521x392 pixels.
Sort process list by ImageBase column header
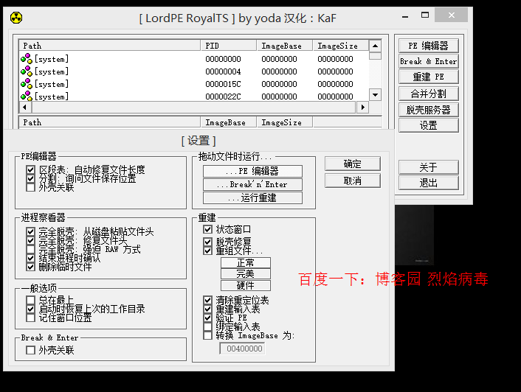(x=284, y=46)
